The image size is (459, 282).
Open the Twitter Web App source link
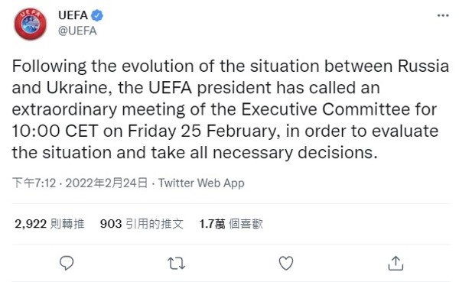[x=201, y=183]
